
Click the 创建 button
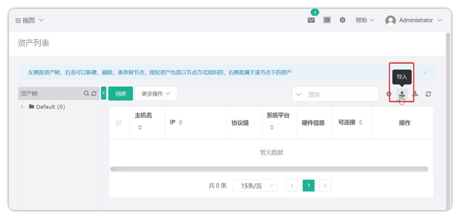tap(121, 94)
